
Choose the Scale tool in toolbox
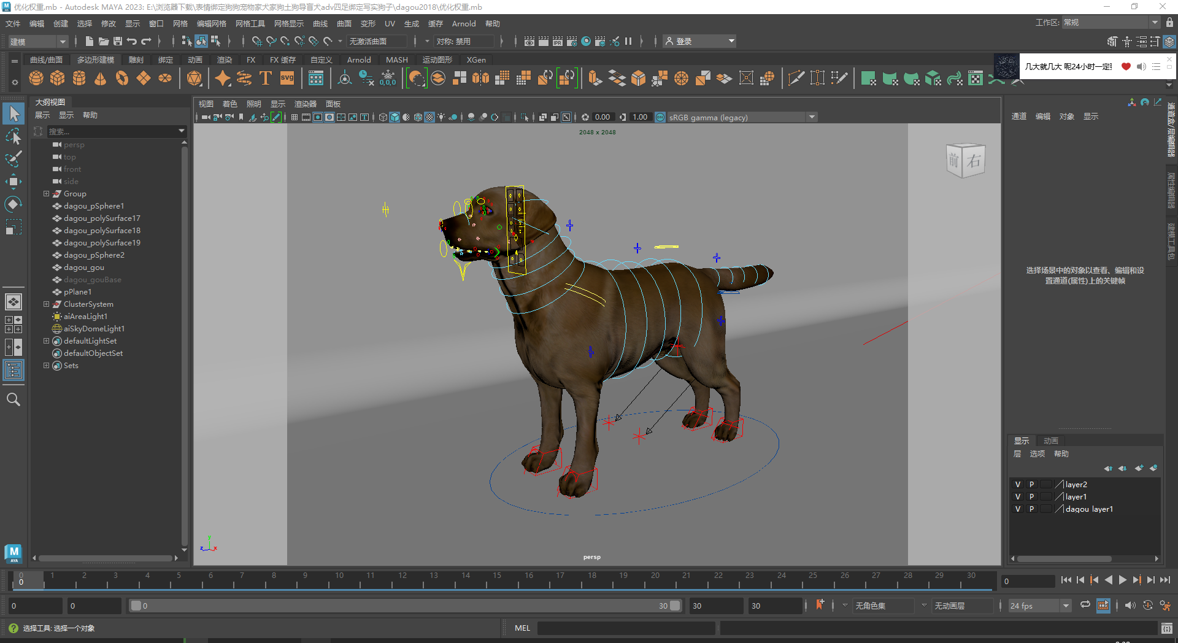13,227
